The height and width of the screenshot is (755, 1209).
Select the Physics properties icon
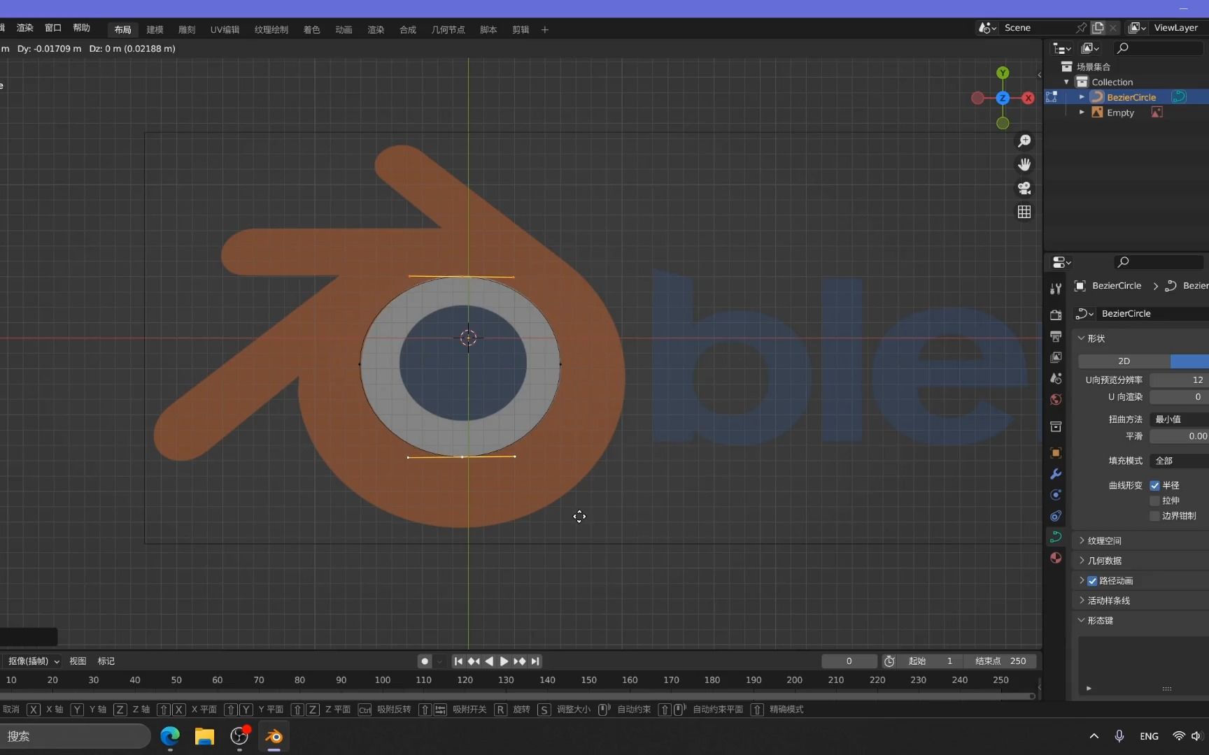[x=1056, y=495]
